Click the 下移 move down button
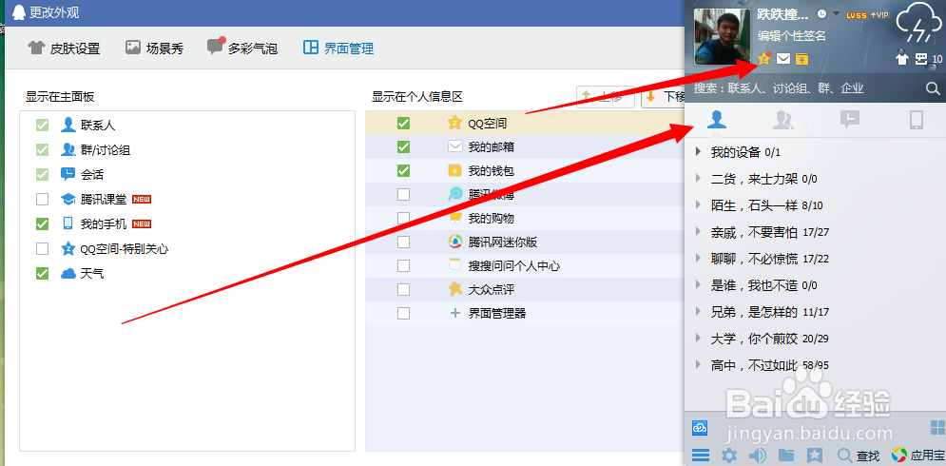 click(663, 97)
